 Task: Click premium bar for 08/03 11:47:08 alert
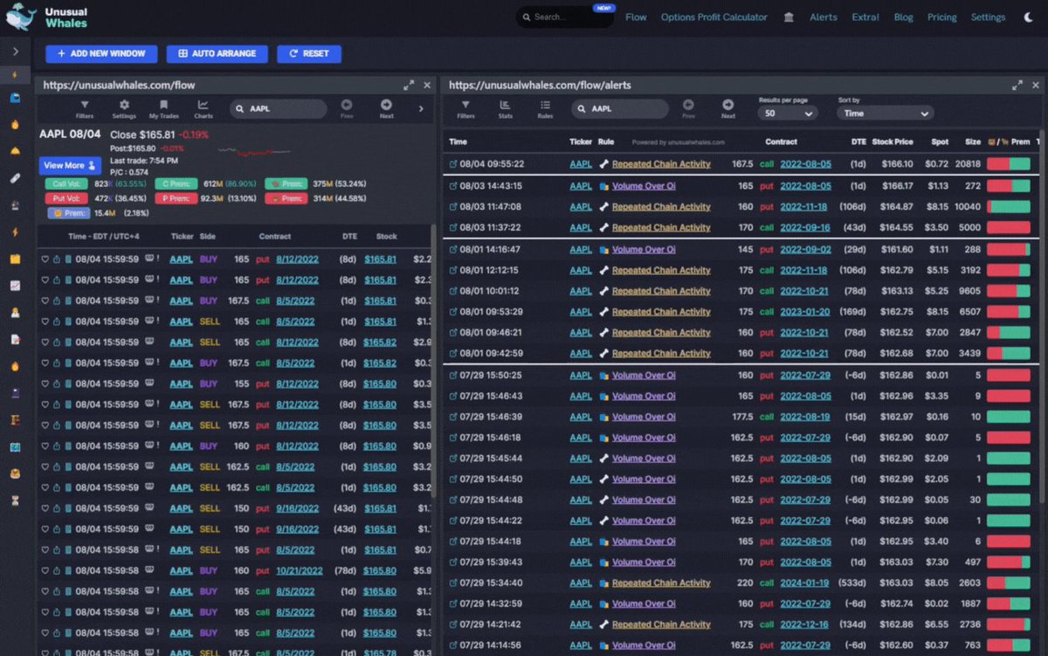[x=1009, y=207]
